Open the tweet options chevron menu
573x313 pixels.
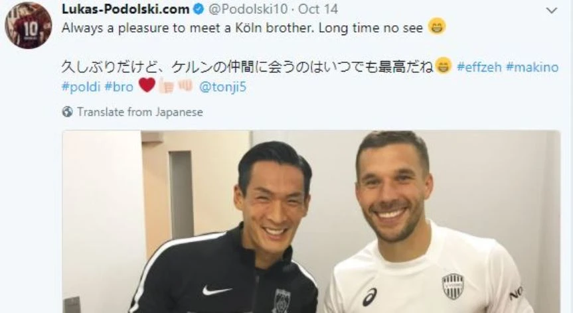click(x=552, y=11)
